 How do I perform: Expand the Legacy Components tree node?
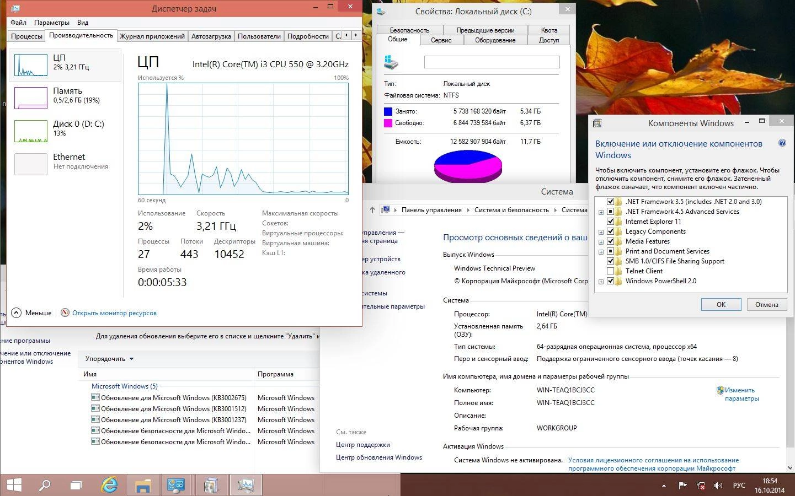tap(601, 232)
